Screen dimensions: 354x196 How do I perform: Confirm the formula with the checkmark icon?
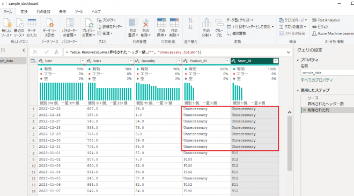coord(47,52)
